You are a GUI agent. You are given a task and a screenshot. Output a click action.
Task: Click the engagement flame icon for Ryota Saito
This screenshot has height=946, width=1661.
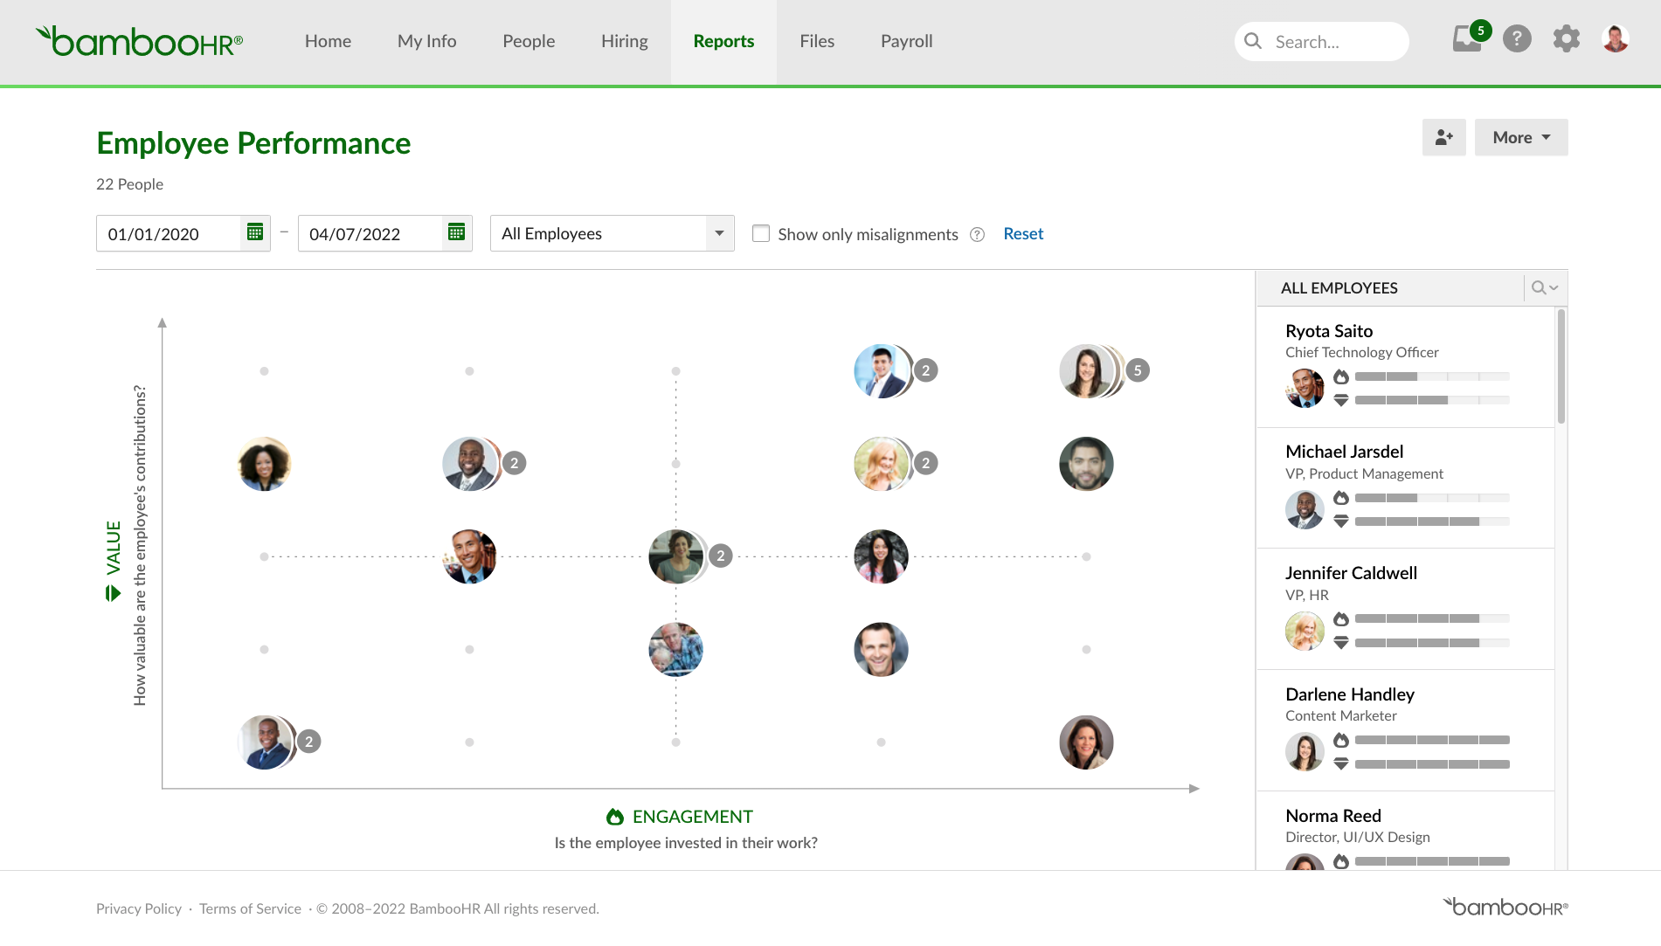(1341, 376)
